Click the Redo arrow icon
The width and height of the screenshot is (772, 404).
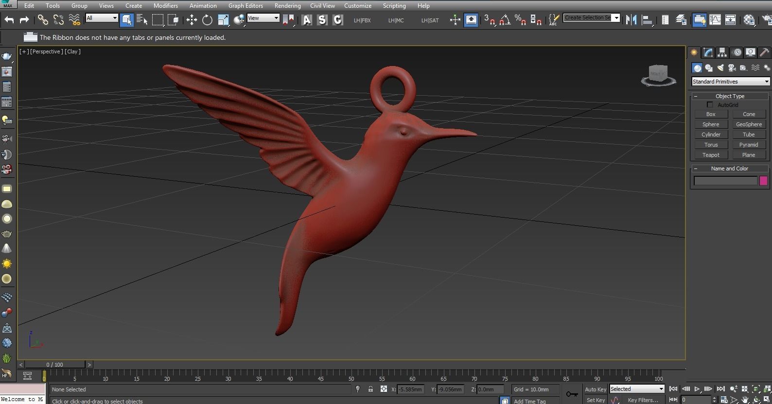[24, 20]
